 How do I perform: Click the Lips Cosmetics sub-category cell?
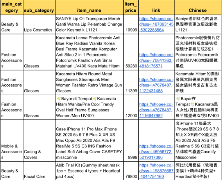tap(39, 30)
